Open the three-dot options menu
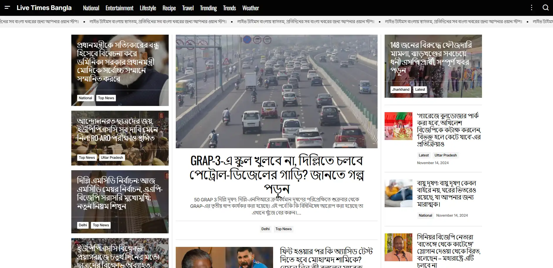 (532, 8)
